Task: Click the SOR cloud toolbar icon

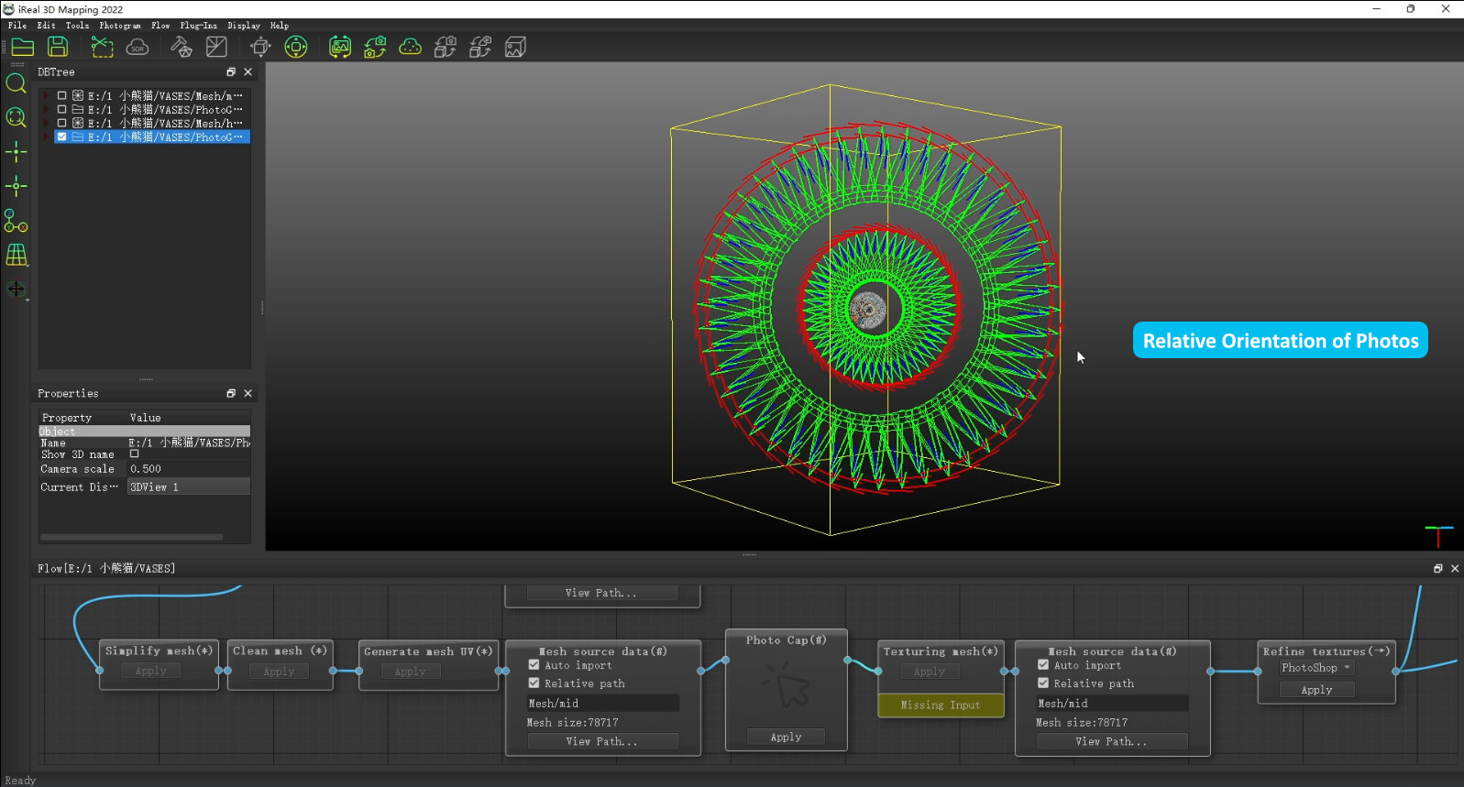Action: tap(138, 47)
